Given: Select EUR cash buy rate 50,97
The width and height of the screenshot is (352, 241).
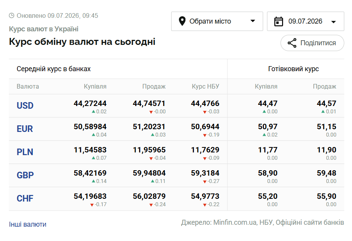Looking at the screenshot, I should tap(268, 126).
